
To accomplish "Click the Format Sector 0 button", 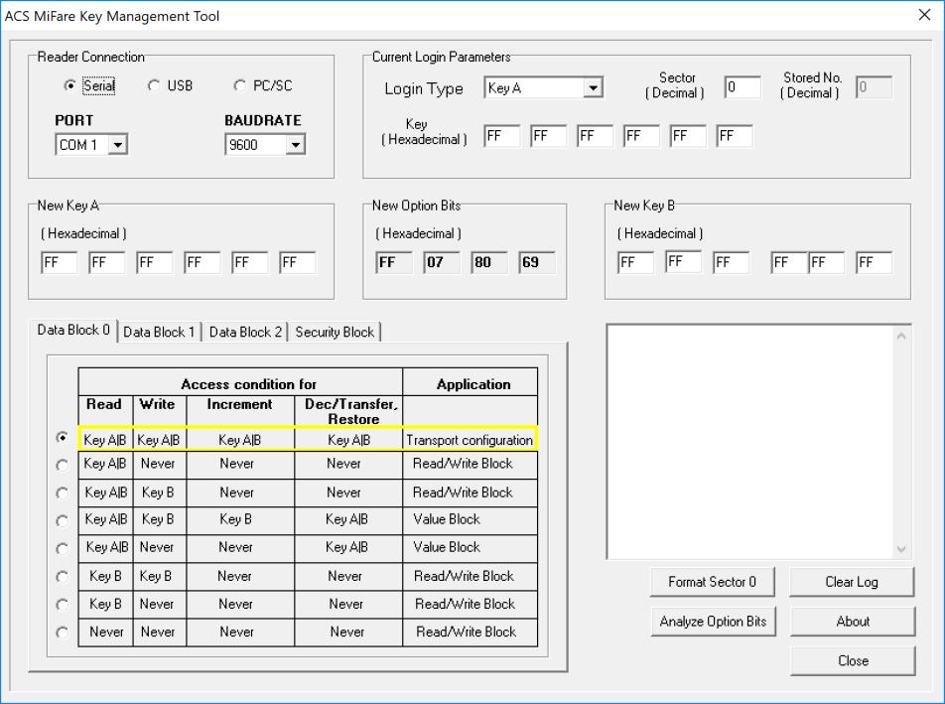I will click(713, 582).
